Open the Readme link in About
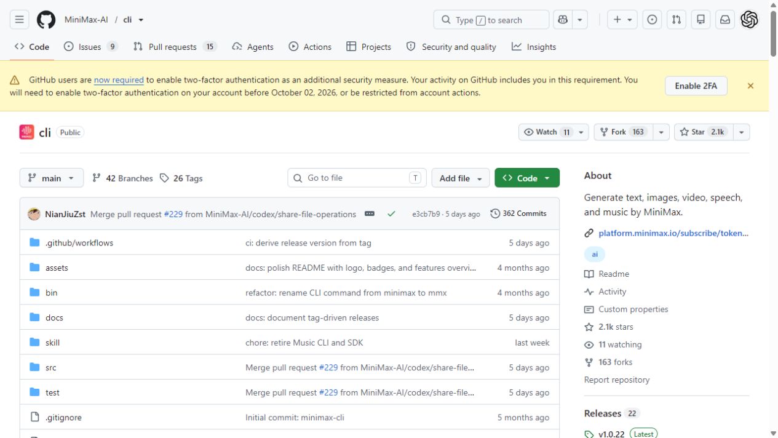Screen dimensions: 778x438 pyautogui.click(x=606, y=274)
